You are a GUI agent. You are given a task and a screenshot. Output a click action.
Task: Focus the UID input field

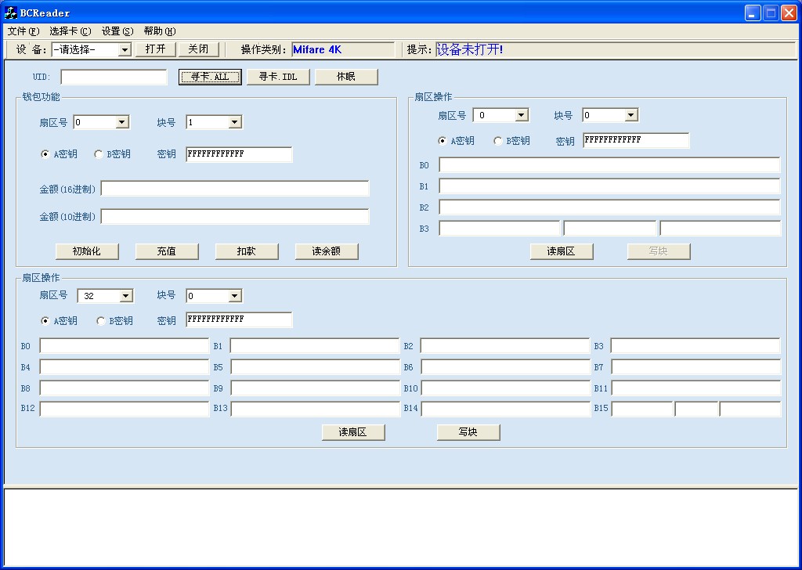(114, 77)
